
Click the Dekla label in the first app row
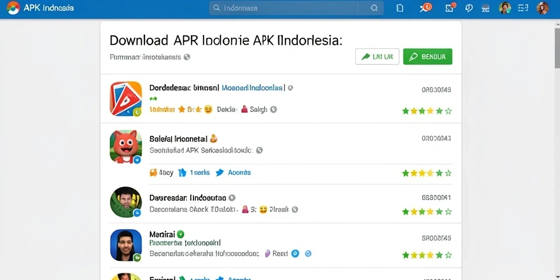(x=227, y=109)
